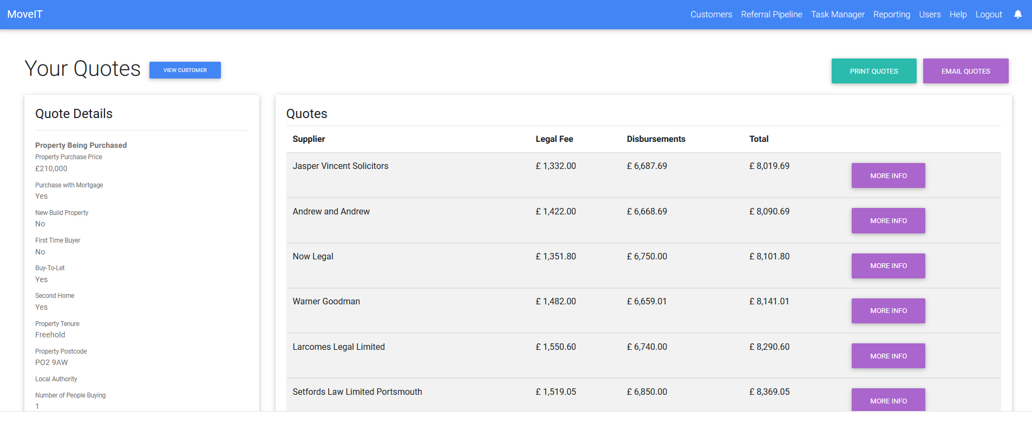More Info for Andrew and Andrew

pyautogui.click(x=888, y=220)
